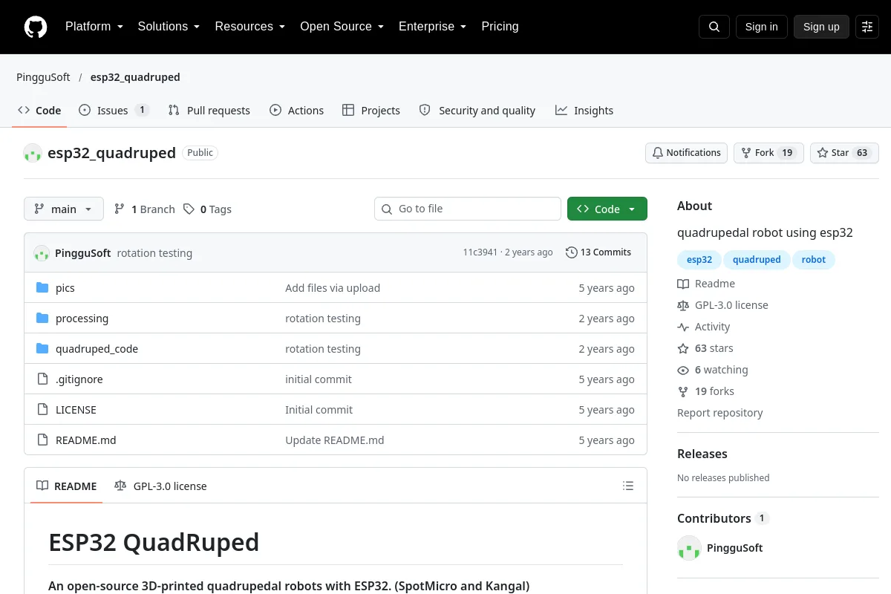Image resolution: width=891 pixels, height=594 pixels.
Task: Click the eye icon beside 6 watching
Action: pos(683,370)
